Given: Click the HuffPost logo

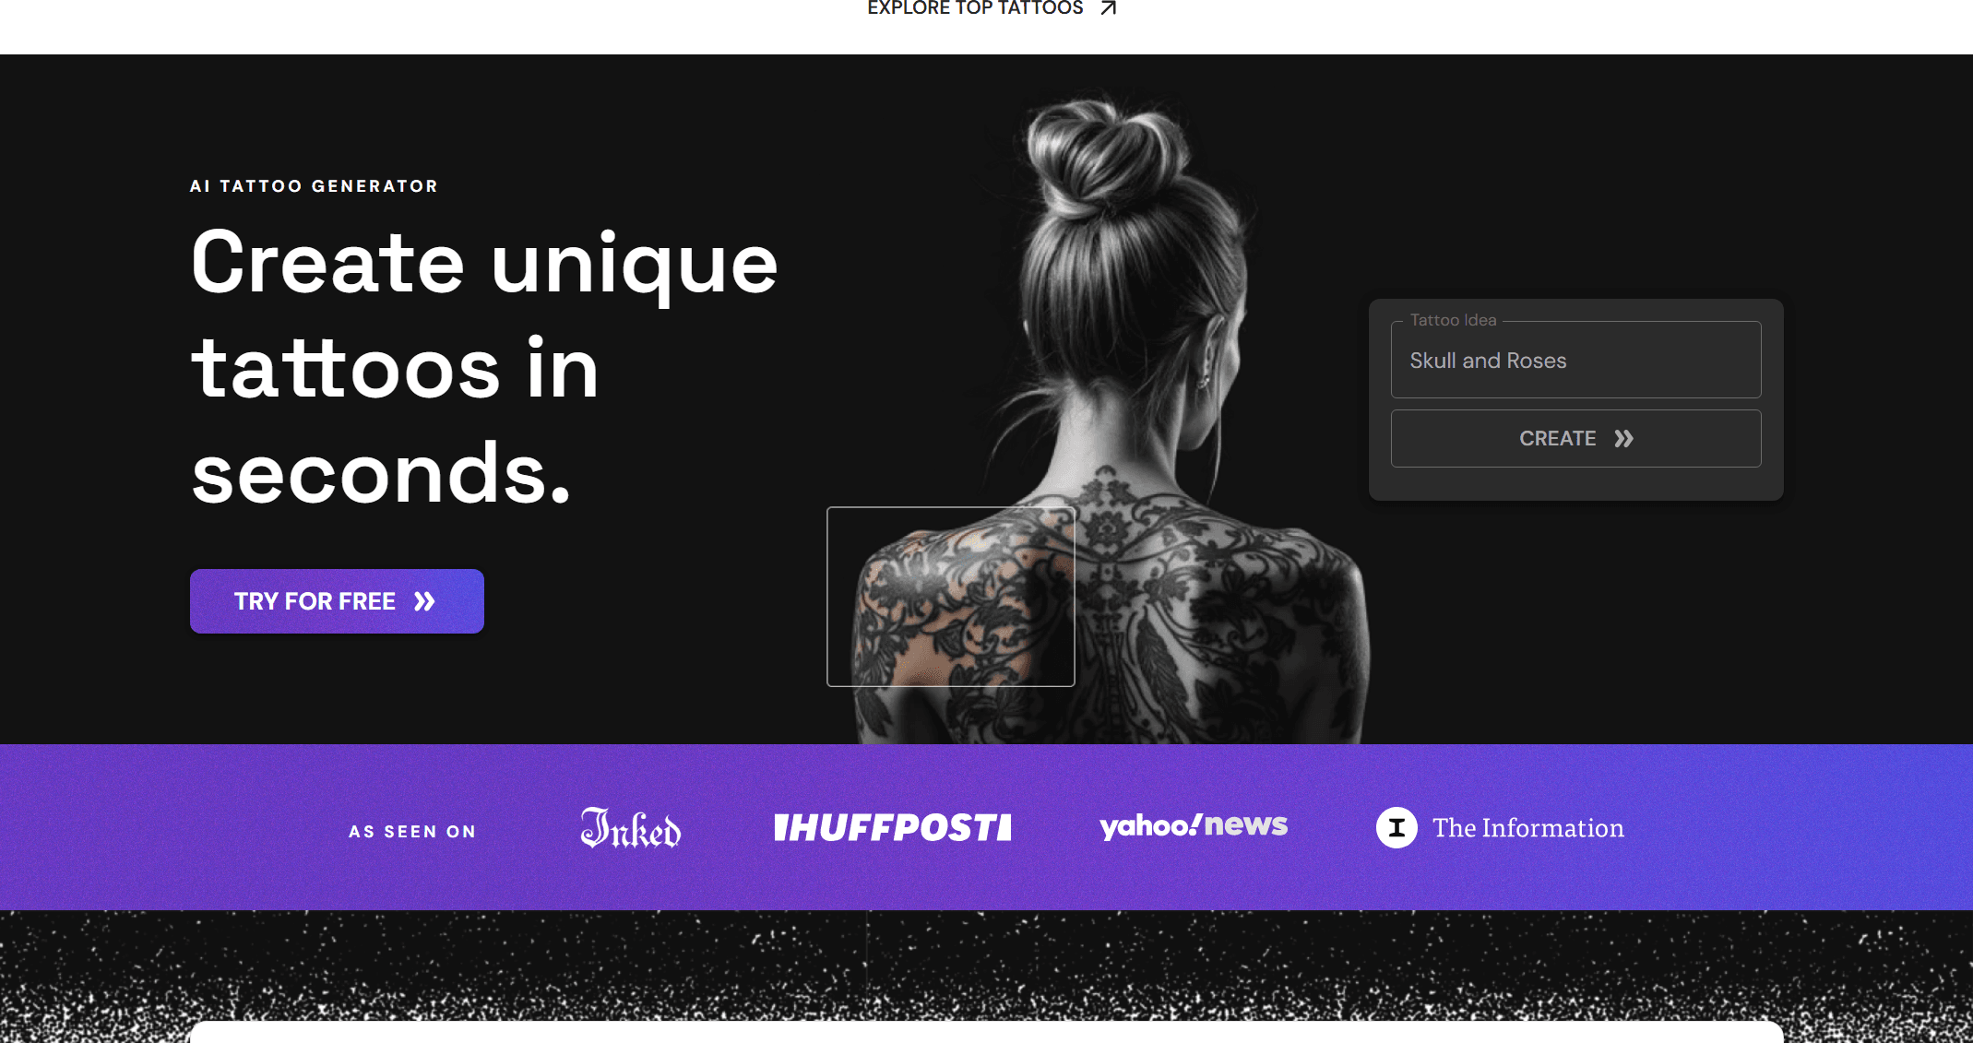Looking at the screenshot, I should coord(892,827).
